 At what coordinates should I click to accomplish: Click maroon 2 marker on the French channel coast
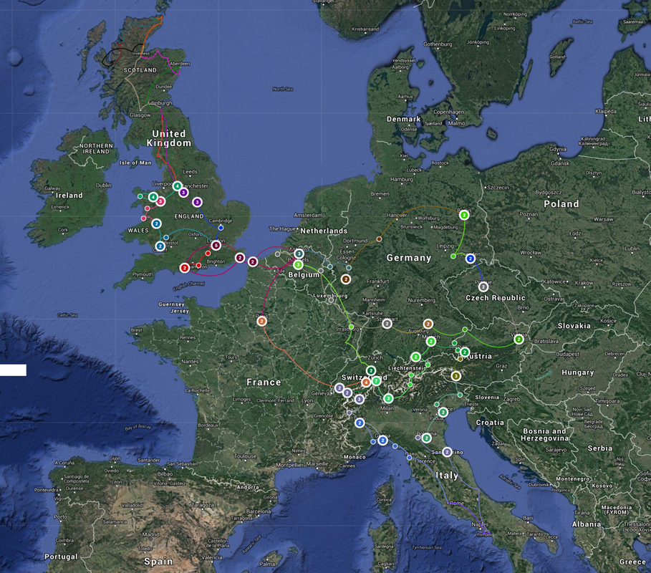pos(253,261)
